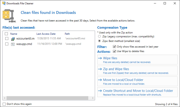180x107 pixels.
Task: Click the \wasupp.cmd path cell
Action: [x=73, y=44]
